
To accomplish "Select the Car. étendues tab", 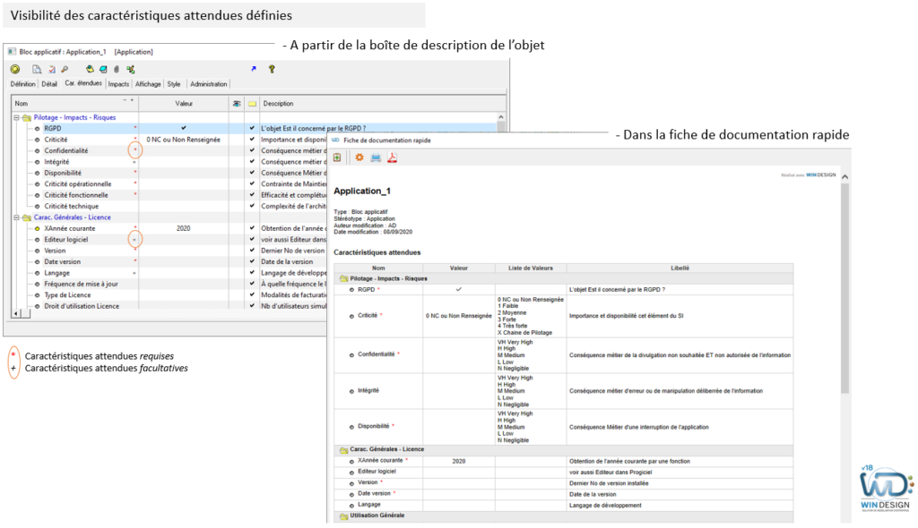I will click(x=83, y=83).
